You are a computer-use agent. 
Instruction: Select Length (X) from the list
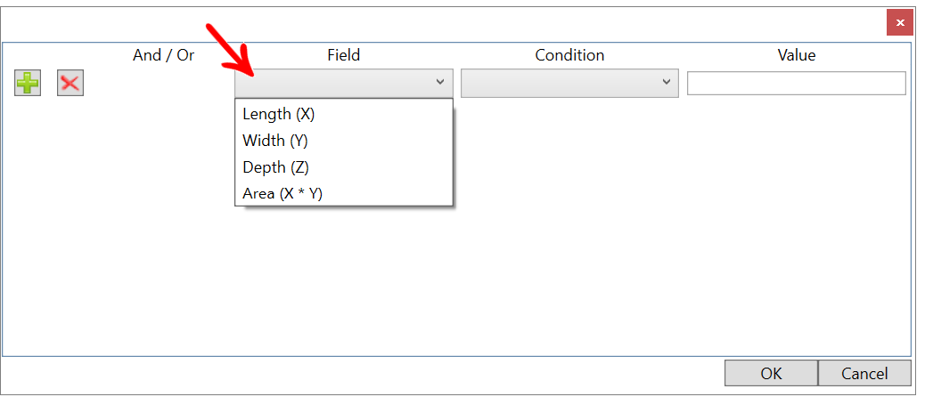[344, 114]
